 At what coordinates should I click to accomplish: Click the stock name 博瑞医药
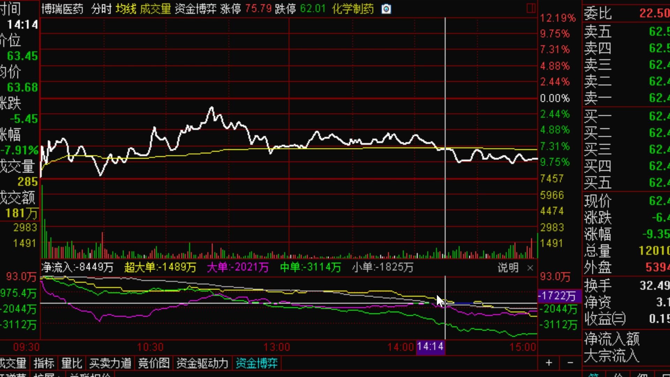62,9
